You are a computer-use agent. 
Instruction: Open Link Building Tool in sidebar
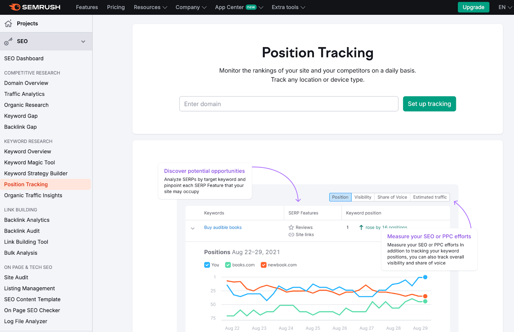tap(26, 242)
